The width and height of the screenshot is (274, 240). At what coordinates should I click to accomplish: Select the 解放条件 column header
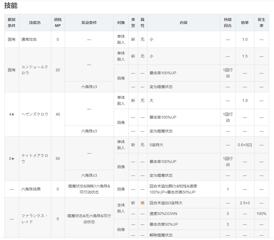click(12, 23)
